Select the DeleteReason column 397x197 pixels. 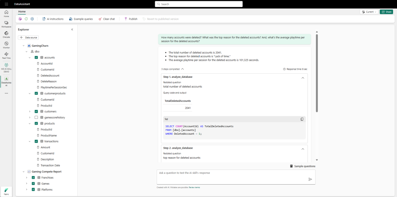click(x=48, y=81)
